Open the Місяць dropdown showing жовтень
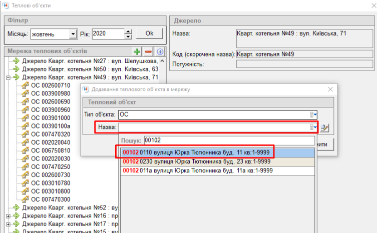This screenshot has width=377, height=233. pos(73,34)
